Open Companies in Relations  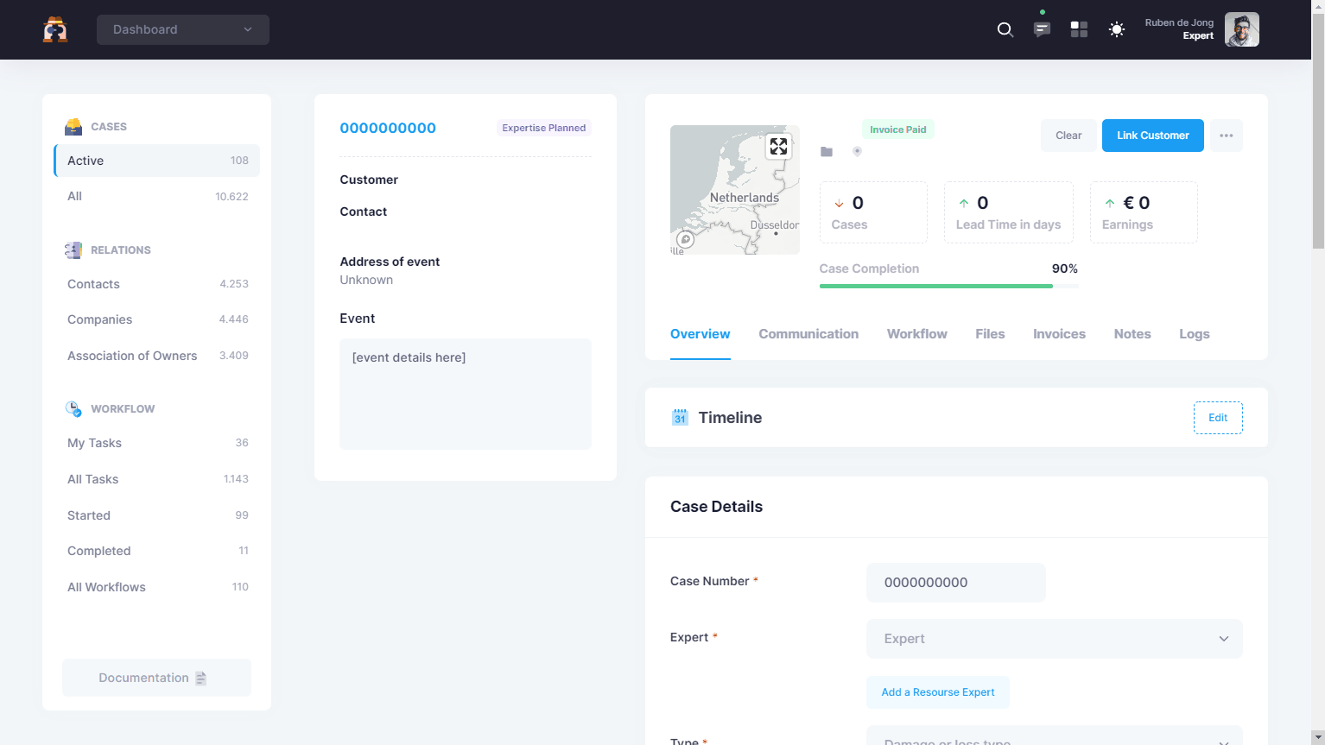(157, 319)
